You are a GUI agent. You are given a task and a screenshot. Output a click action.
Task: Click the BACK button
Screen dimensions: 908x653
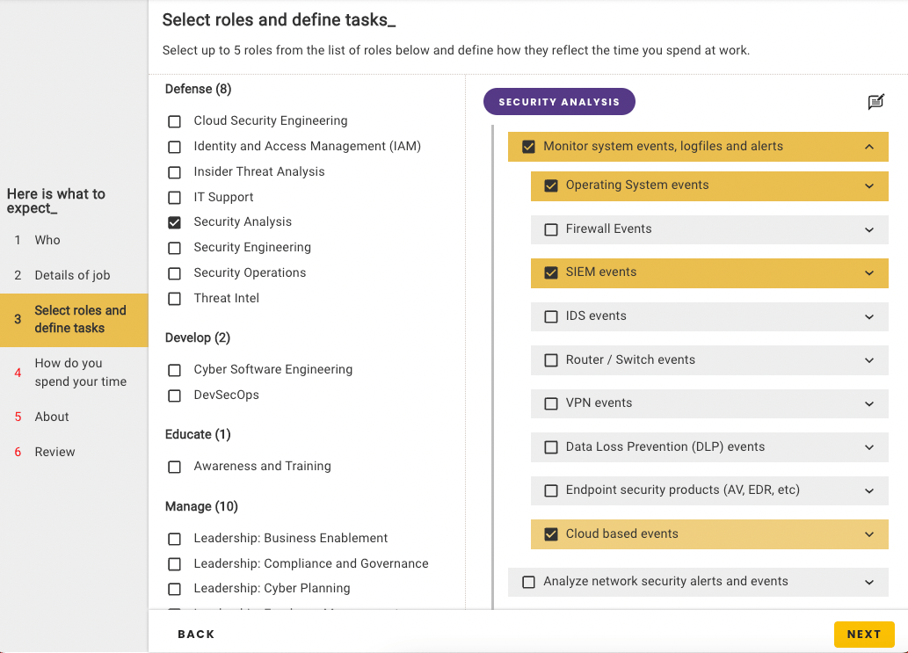[196, 634]
